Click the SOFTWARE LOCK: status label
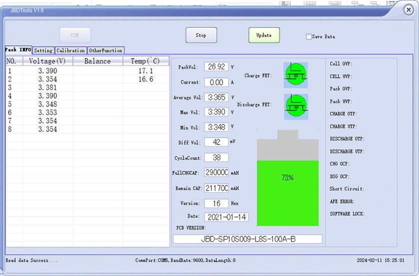Viewport: 419px width, 276px height. (x=347, y=214)
